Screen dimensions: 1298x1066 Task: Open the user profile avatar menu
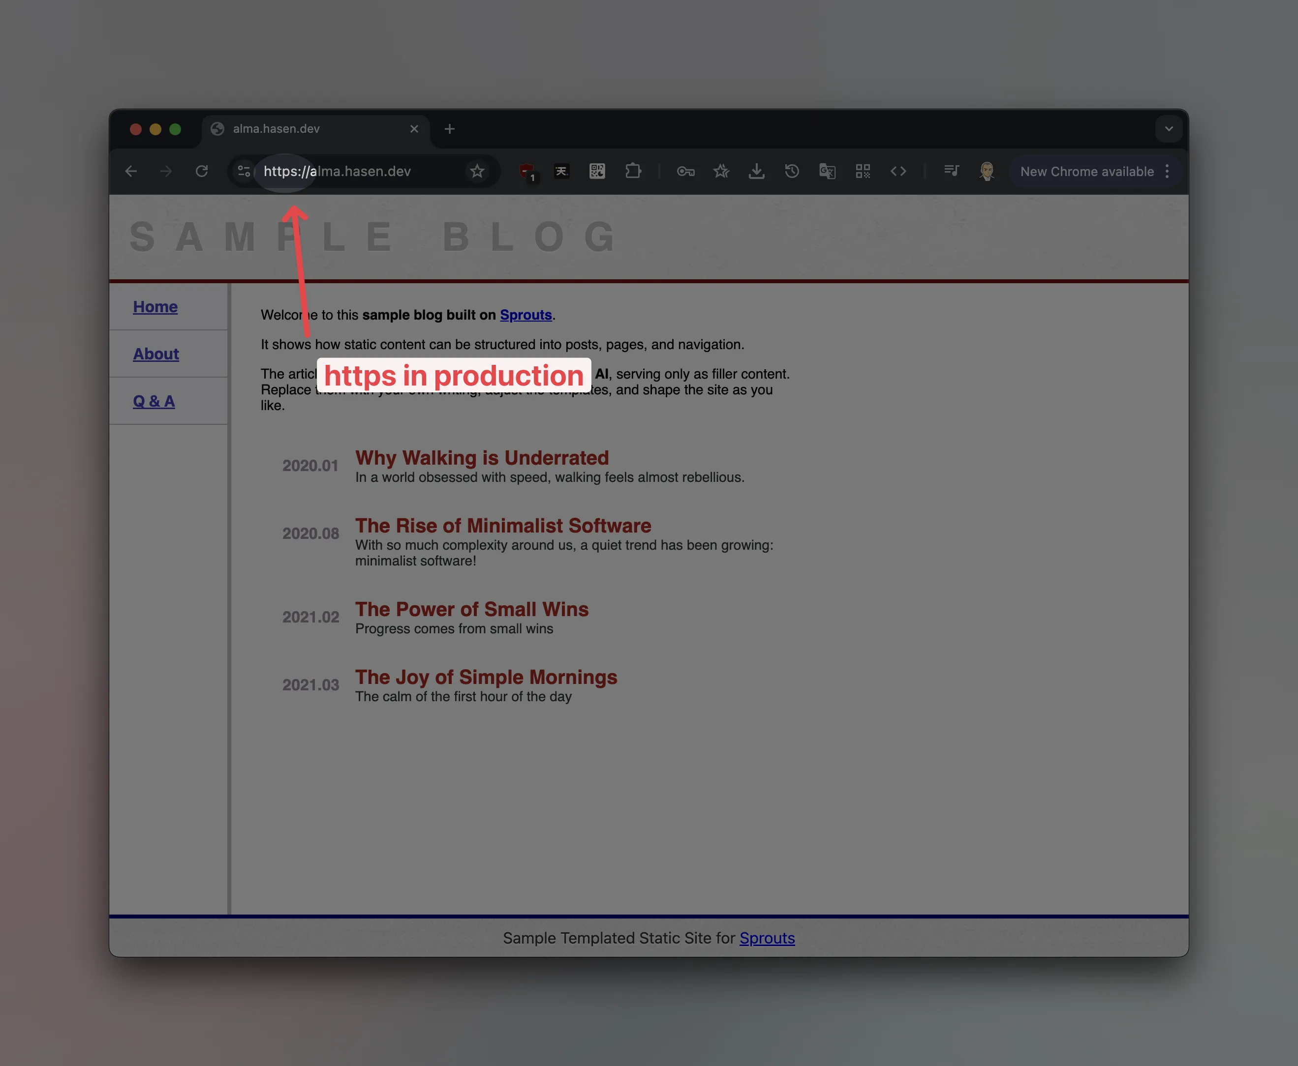[x=987, y=171]
